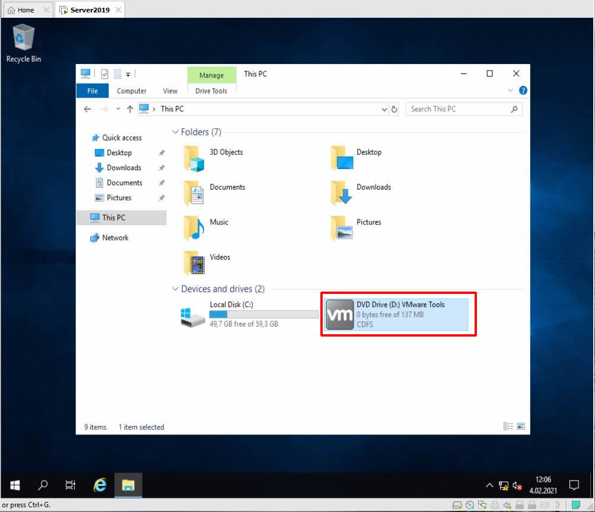Open the Action Center notifications

tap(574, 485)
